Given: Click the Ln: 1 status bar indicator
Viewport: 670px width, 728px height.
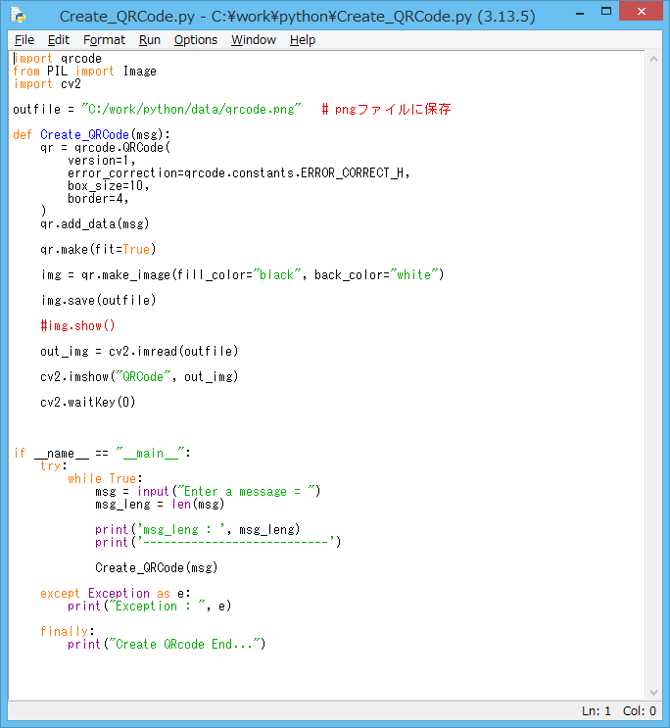Looking at the screenshot, I should coord(596,711).
